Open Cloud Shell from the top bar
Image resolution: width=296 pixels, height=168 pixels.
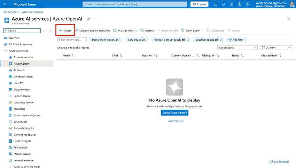point(216,4)
